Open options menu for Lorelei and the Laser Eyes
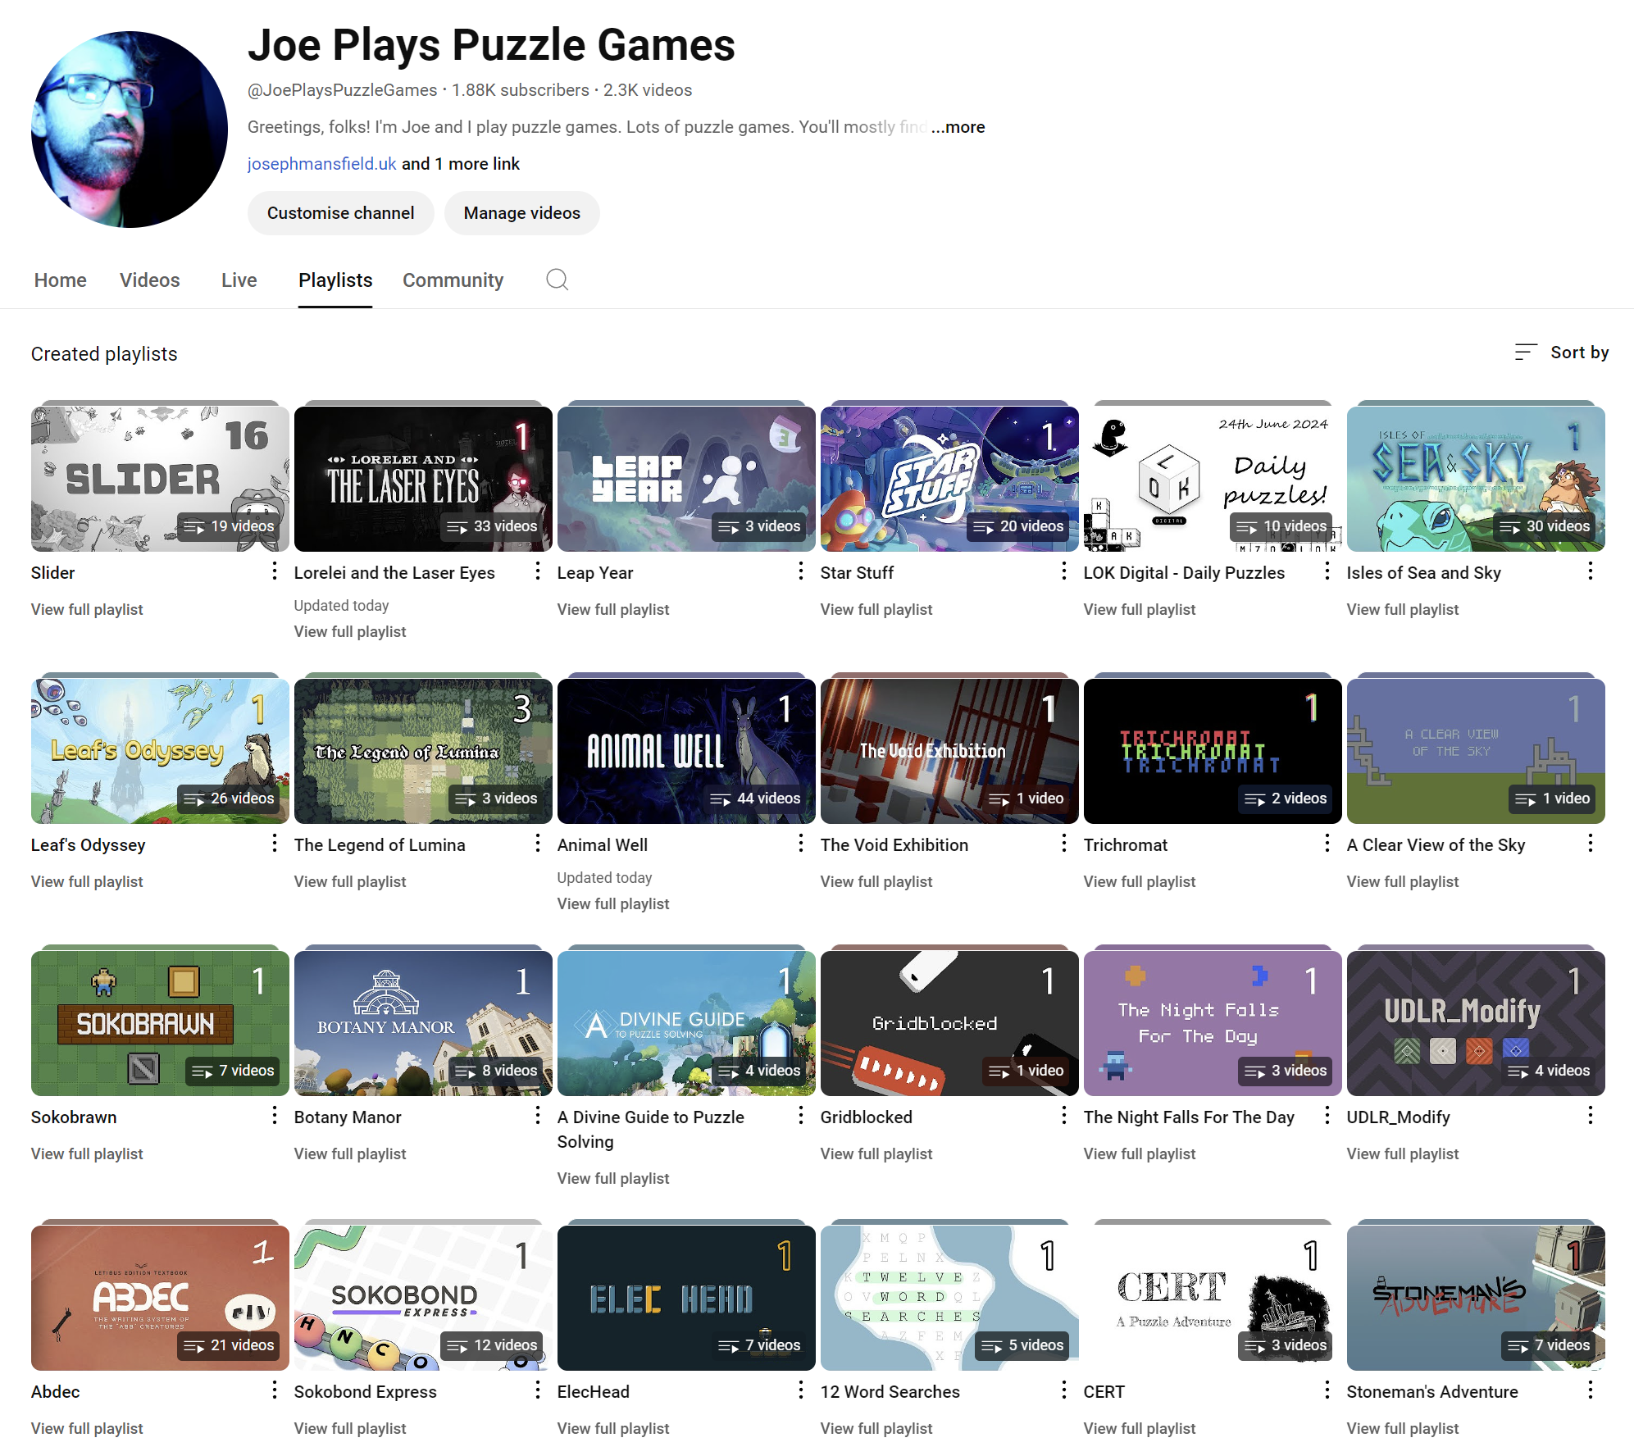The width and height of the screenshot is (1634, 1456). (538, 571)
